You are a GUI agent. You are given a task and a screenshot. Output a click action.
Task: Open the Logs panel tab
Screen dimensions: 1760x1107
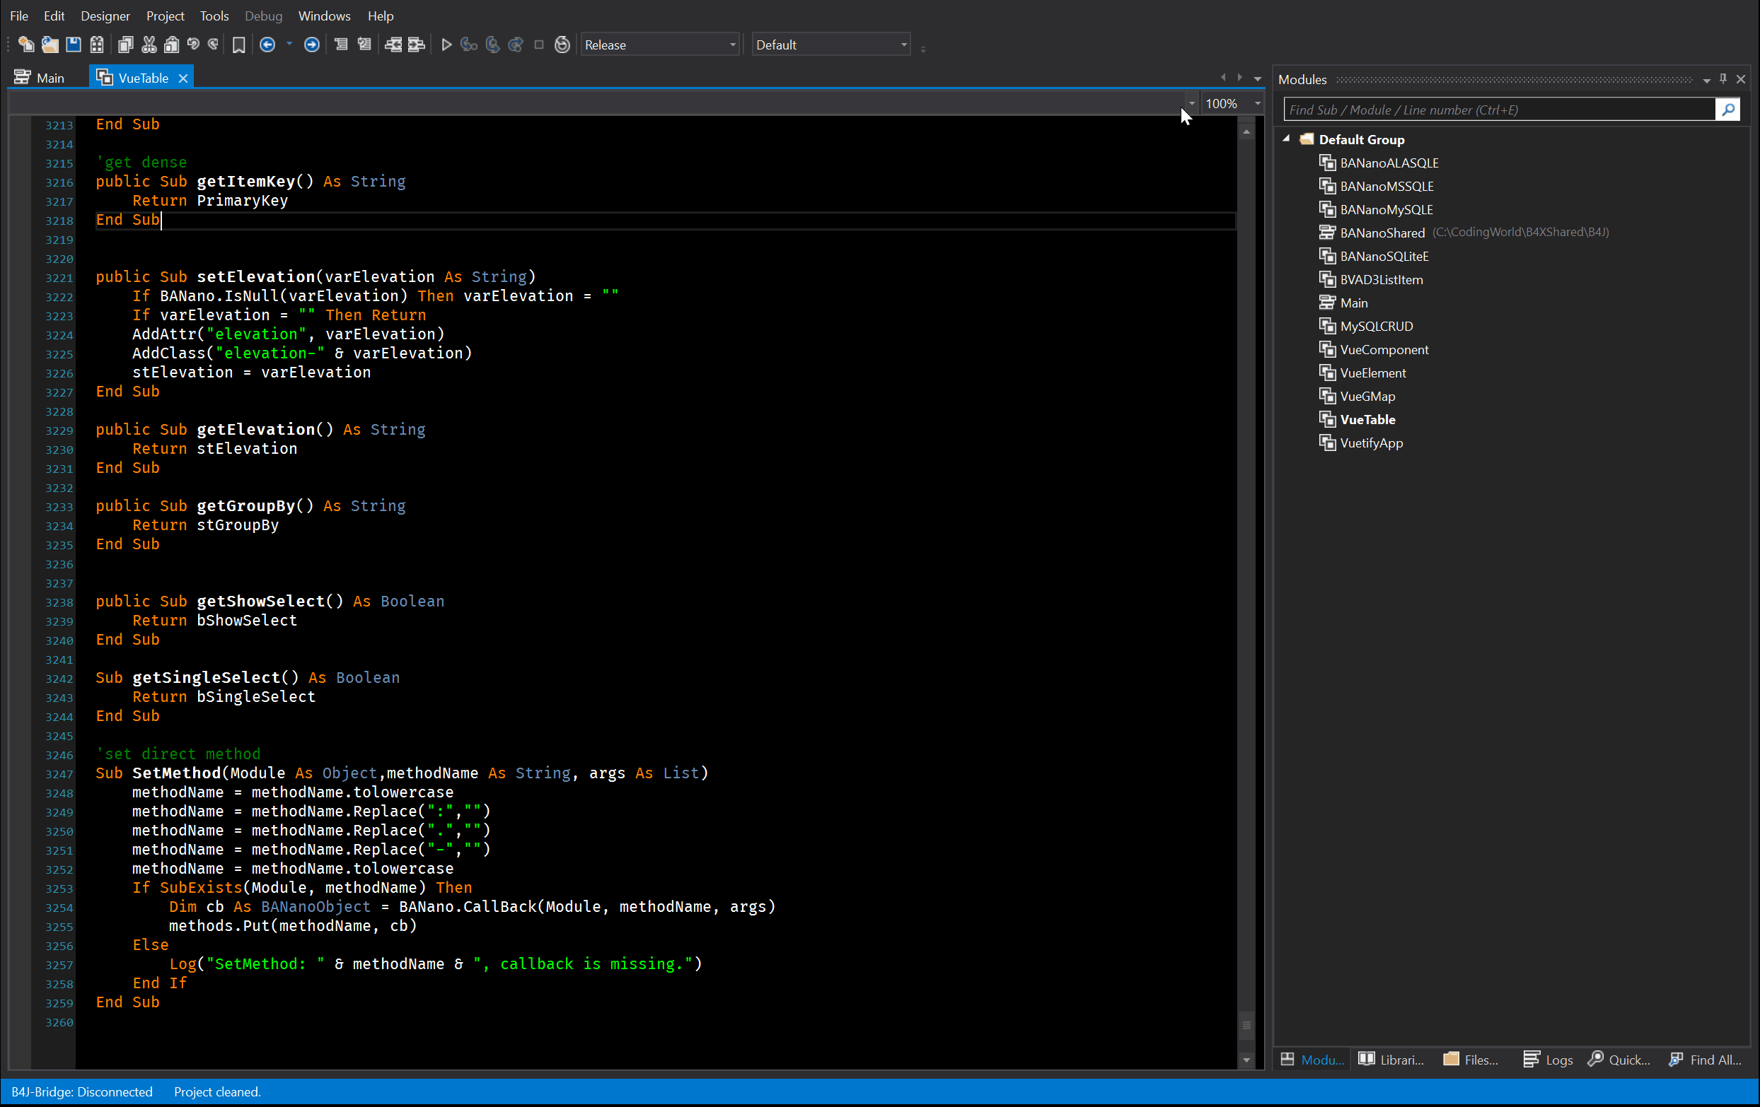point(1547,1060)
